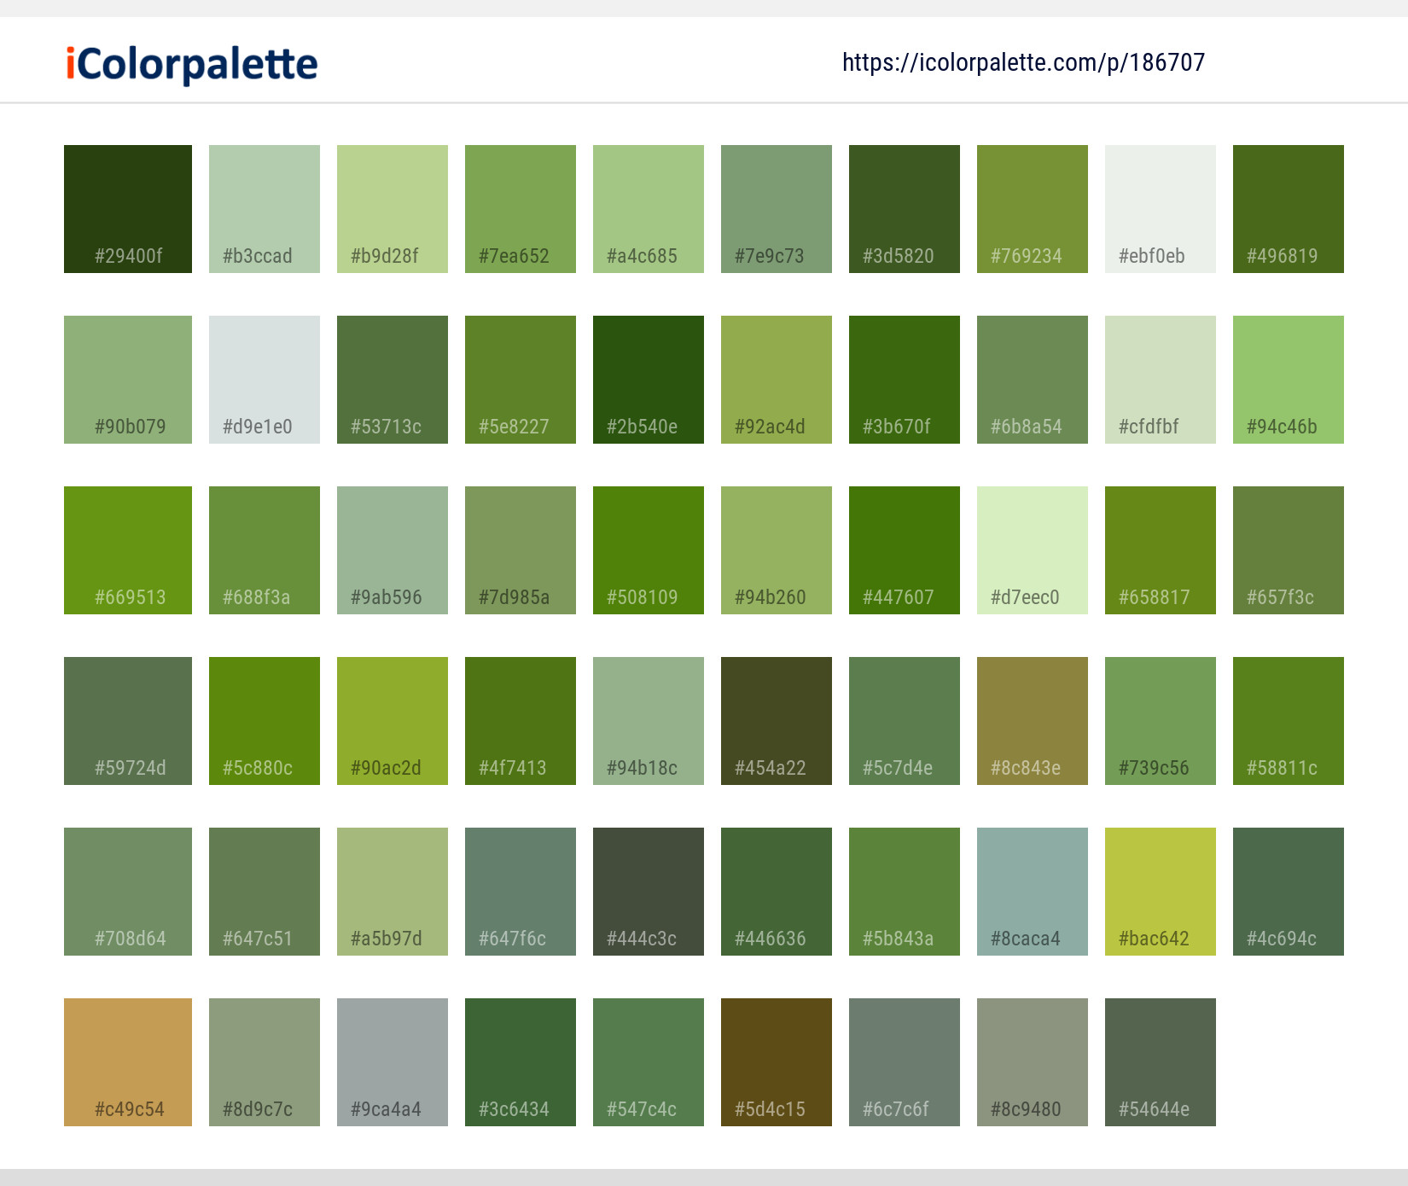Choose the #6b8a54 swatch
The height and width of the screenshot is (1186, 1408).
[x=1033, y=380]
